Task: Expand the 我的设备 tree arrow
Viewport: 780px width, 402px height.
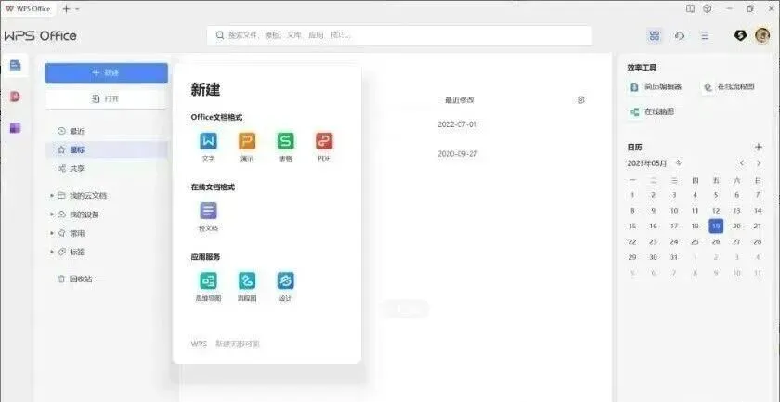Action: click(52, 214)
